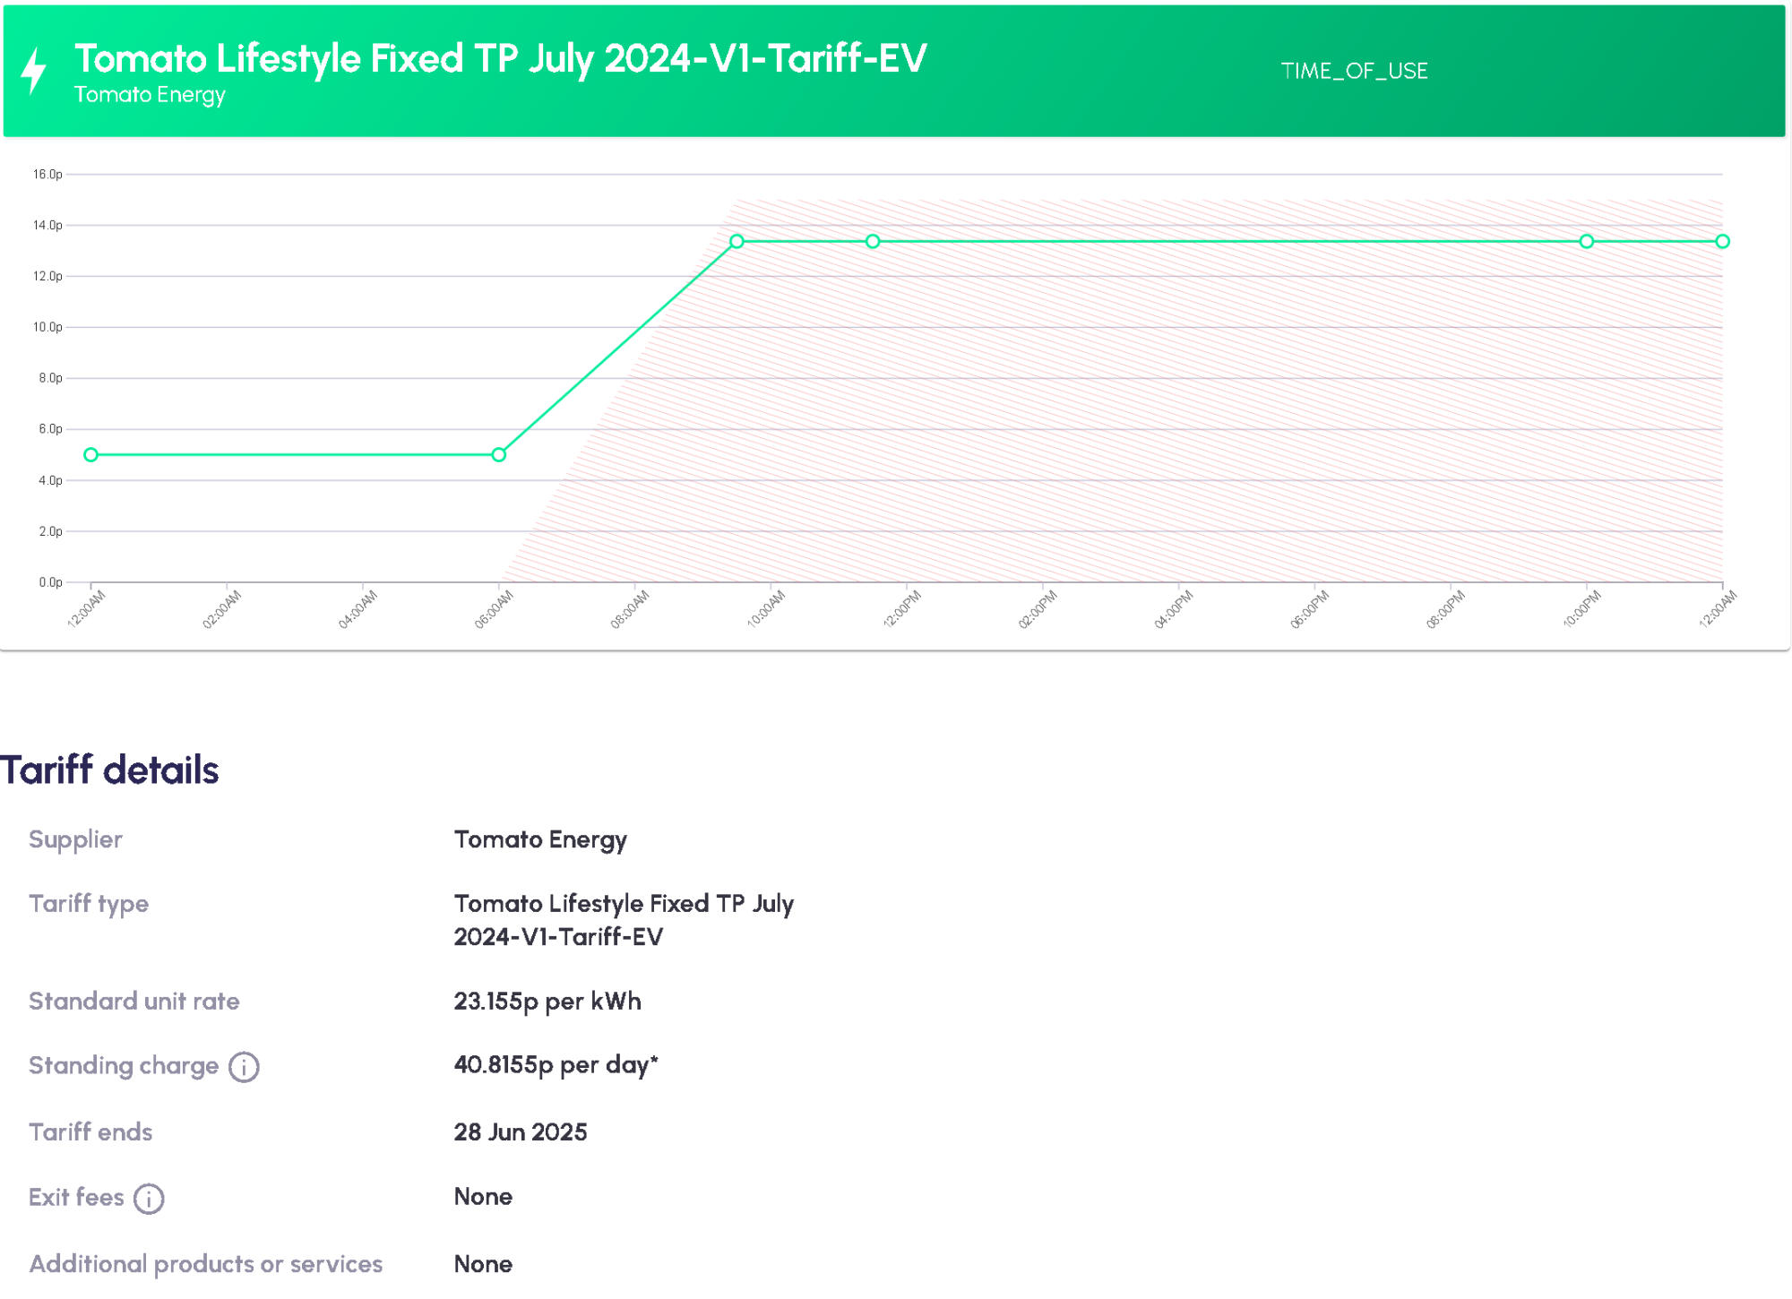The width and height of the screenshot is (1792, 1299).
Task: Click the lightning bolt icon in header
Action: point(34,71)
